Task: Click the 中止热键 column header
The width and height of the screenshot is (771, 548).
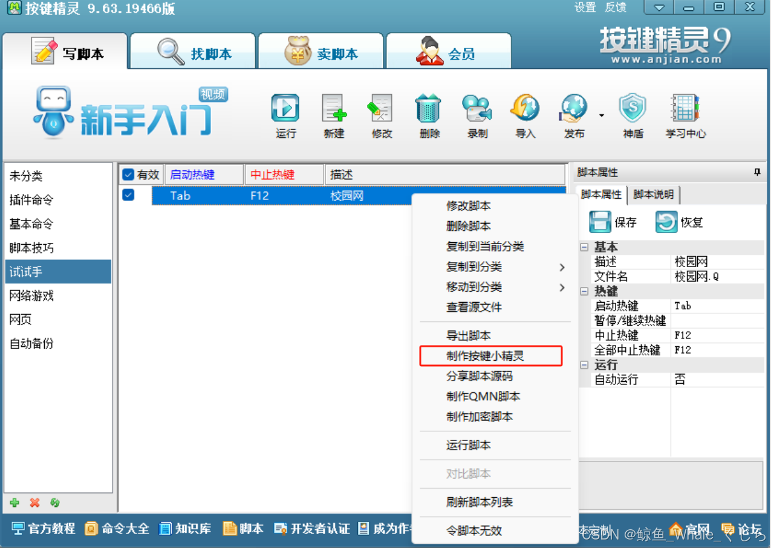Action: (284, 175)
